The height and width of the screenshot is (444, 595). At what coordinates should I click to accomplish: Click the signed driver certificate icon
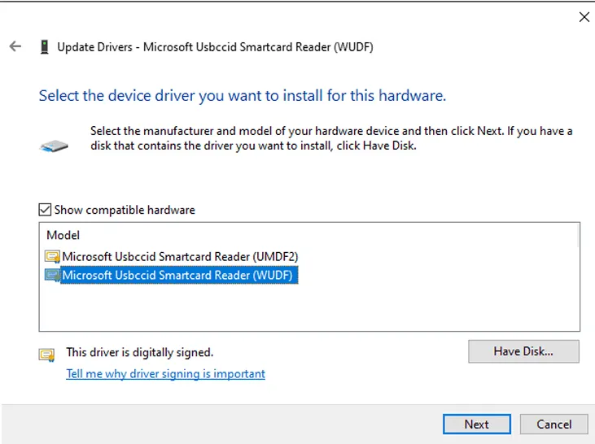[x=46, y=355]
